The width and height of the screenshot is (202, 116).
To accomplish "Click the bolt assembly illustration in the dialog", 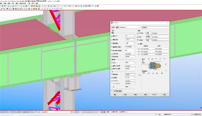I will (154, 65).
